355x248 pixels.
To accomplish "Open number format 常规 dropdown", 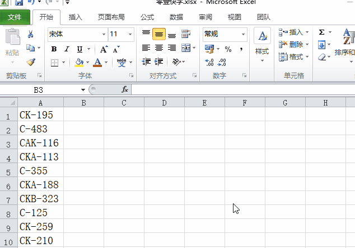I will tap(243, 34).
